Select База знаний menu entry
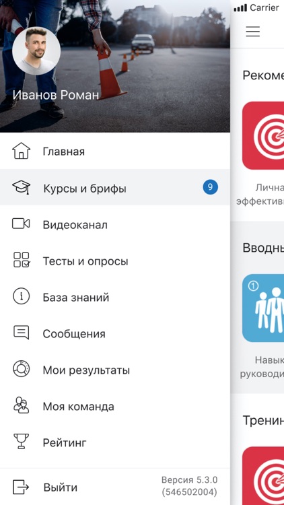This screenshot has height=505, width=284. (x=115, y=297)
